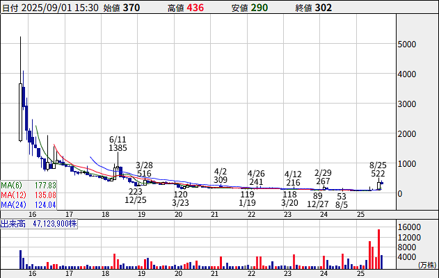Image resolution: width=439 pixels, height=278 pixels.
Task: Click the 3/28 516 peak annotation
Action: pos(144,169)
